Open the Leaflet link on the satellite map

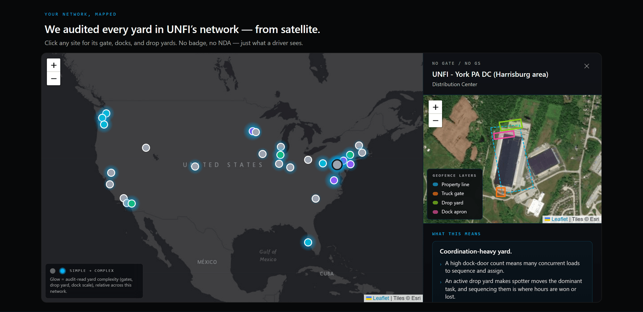coord(559,219)
